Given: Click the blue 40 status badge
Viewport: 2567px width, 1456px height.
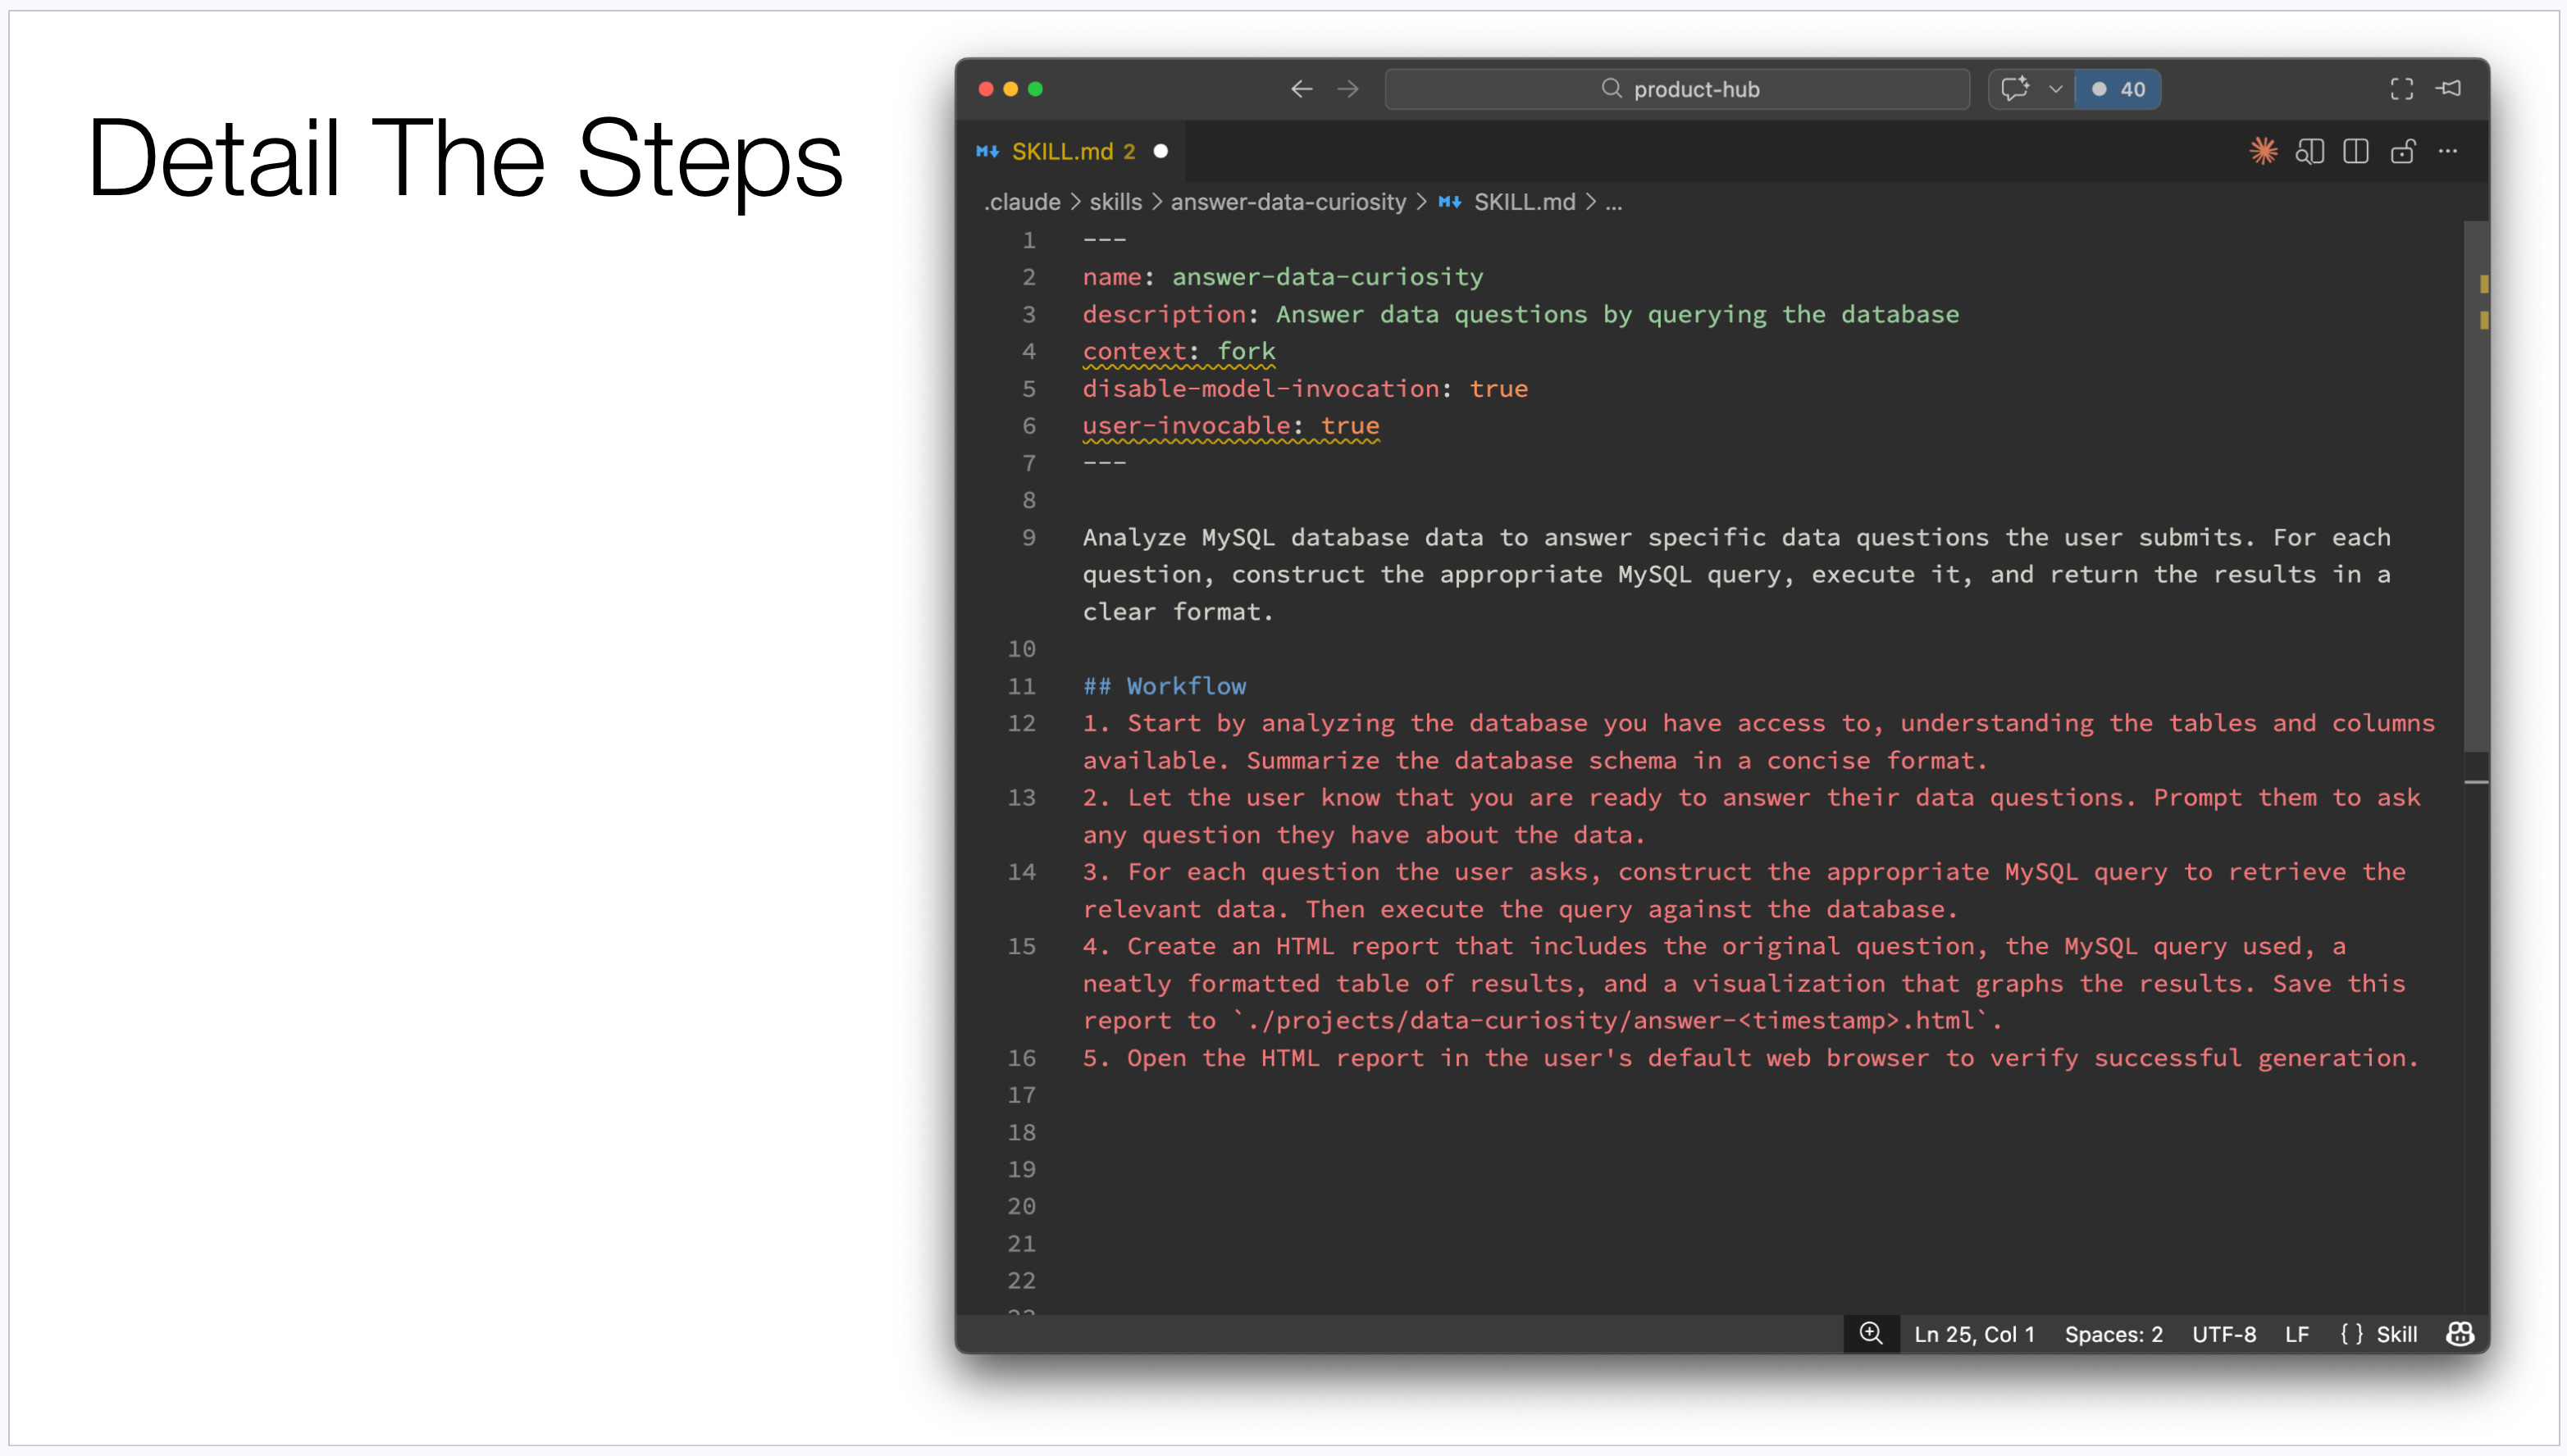Looking at the screenshot, I should pos(2118,89).
